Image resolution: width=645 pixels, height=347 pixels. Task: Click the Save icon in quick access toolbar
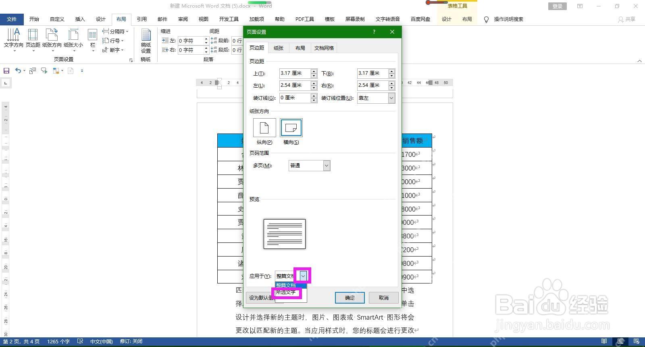click(x=6, y=71)
